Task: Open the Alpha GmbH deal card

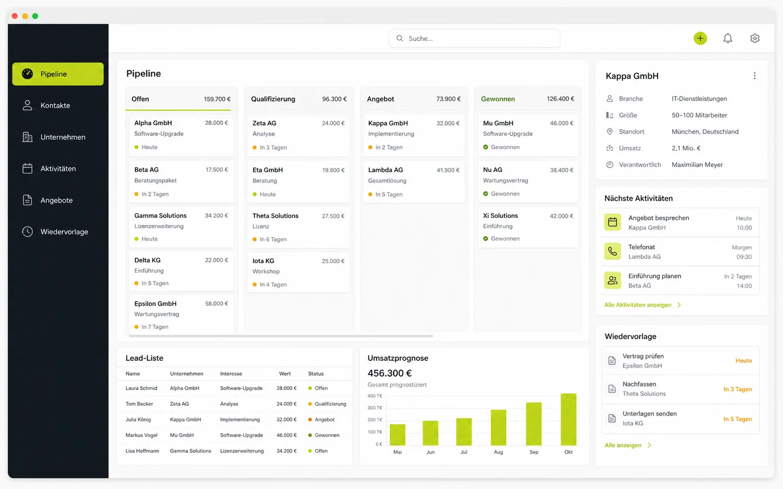Action: 181,135
